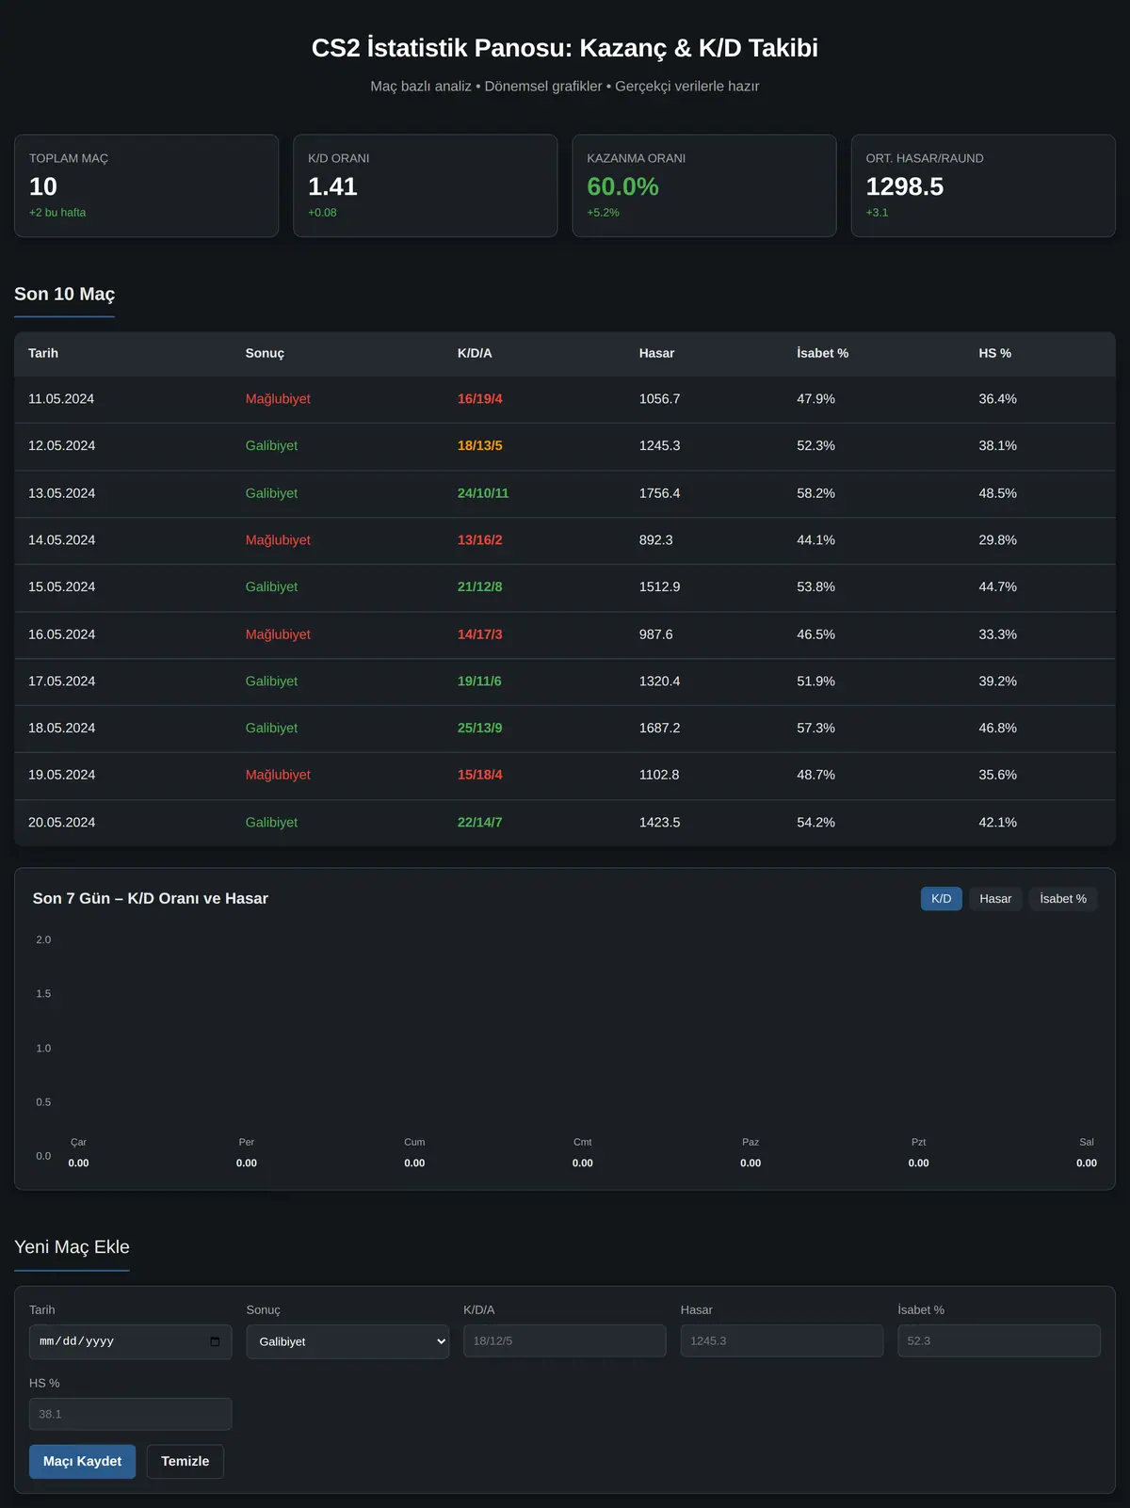Click the 25/13/9 K/D/A value
This screenshot has height=1508, width=1130.
480,728
